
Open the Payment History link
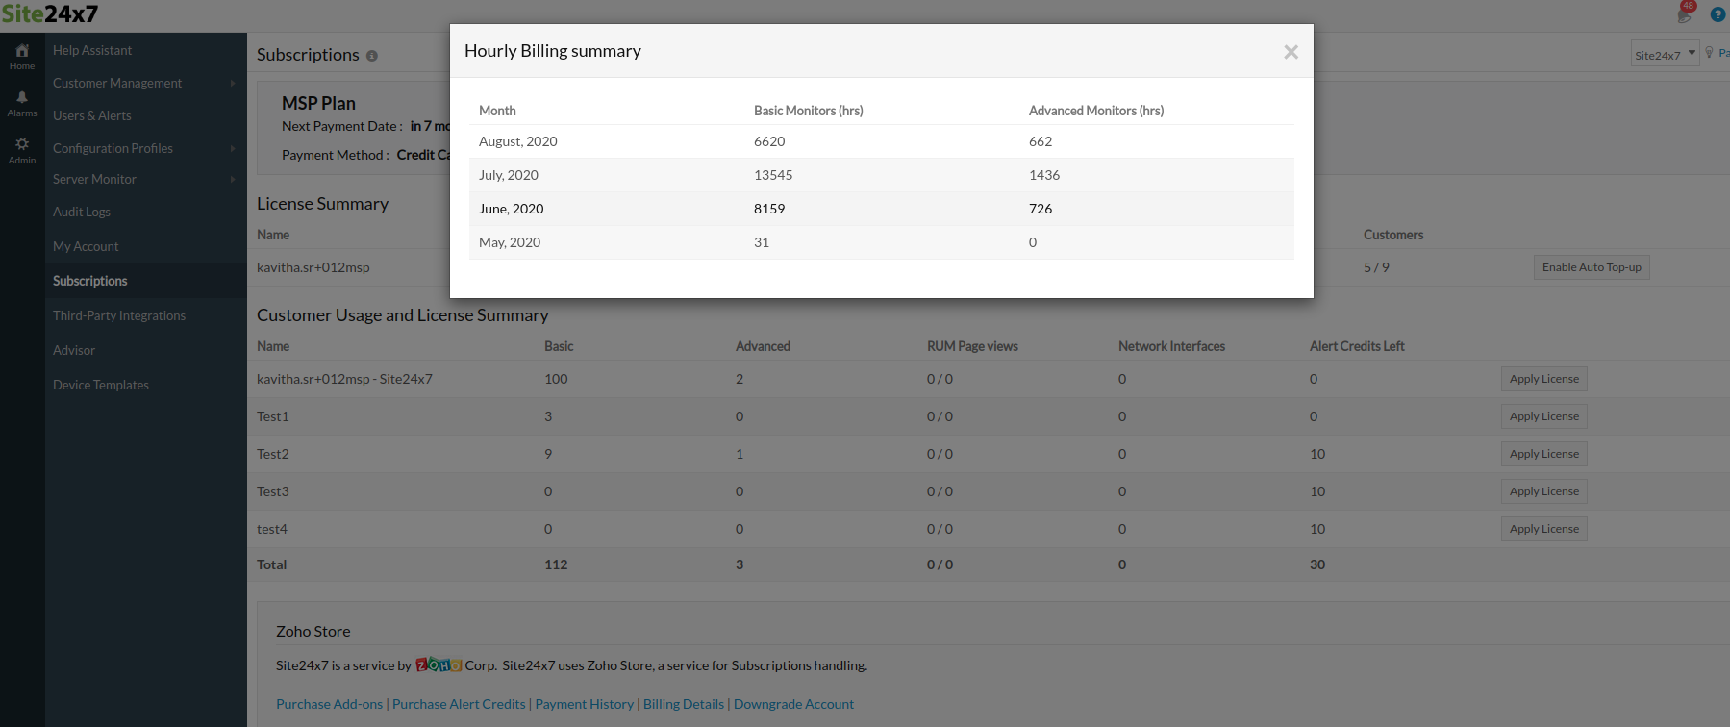pos(584,704)
